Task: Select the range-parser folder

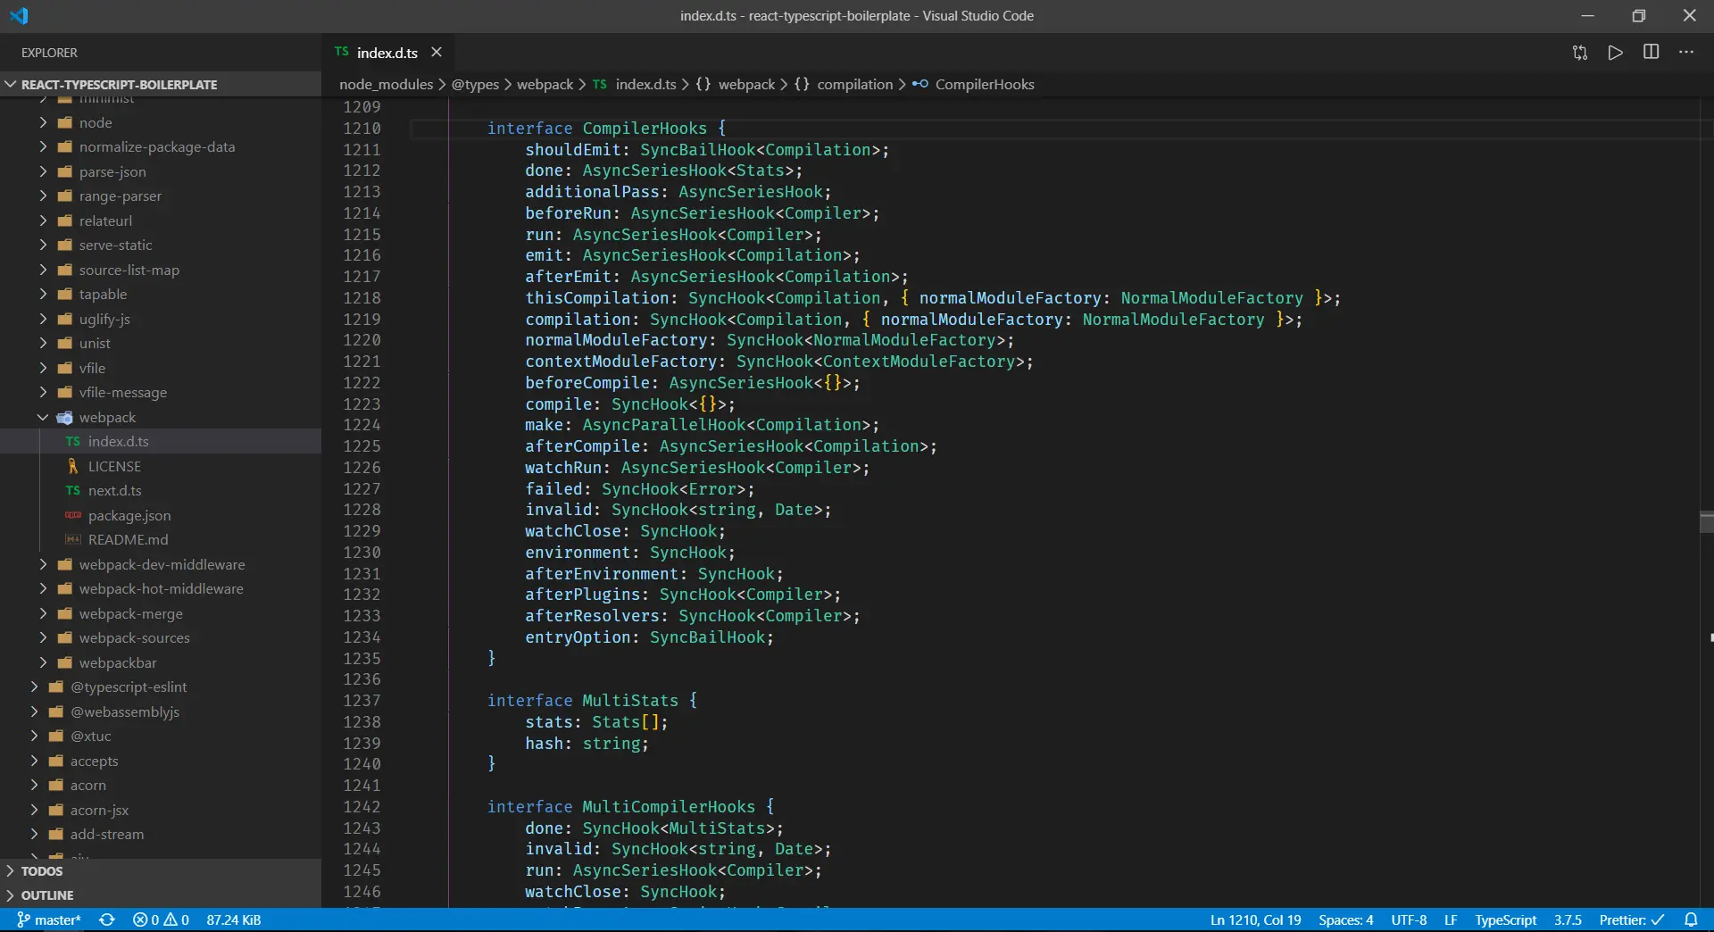Action: pos(161,196)
